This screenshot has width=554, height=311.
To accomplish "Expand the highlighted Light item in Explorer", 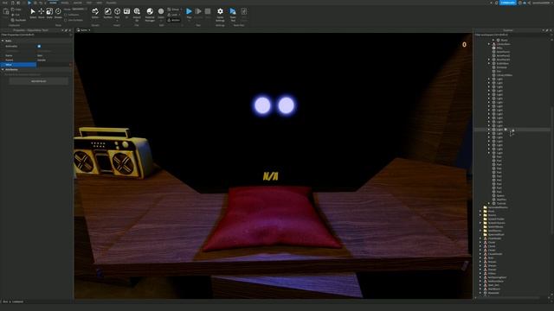I will coord(489,130).
